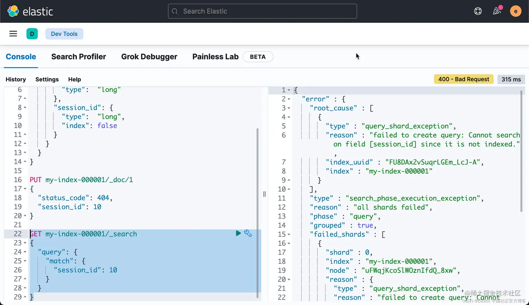Run the GET request with play icon
529x305 pixels.
click(x=238, y=233)
